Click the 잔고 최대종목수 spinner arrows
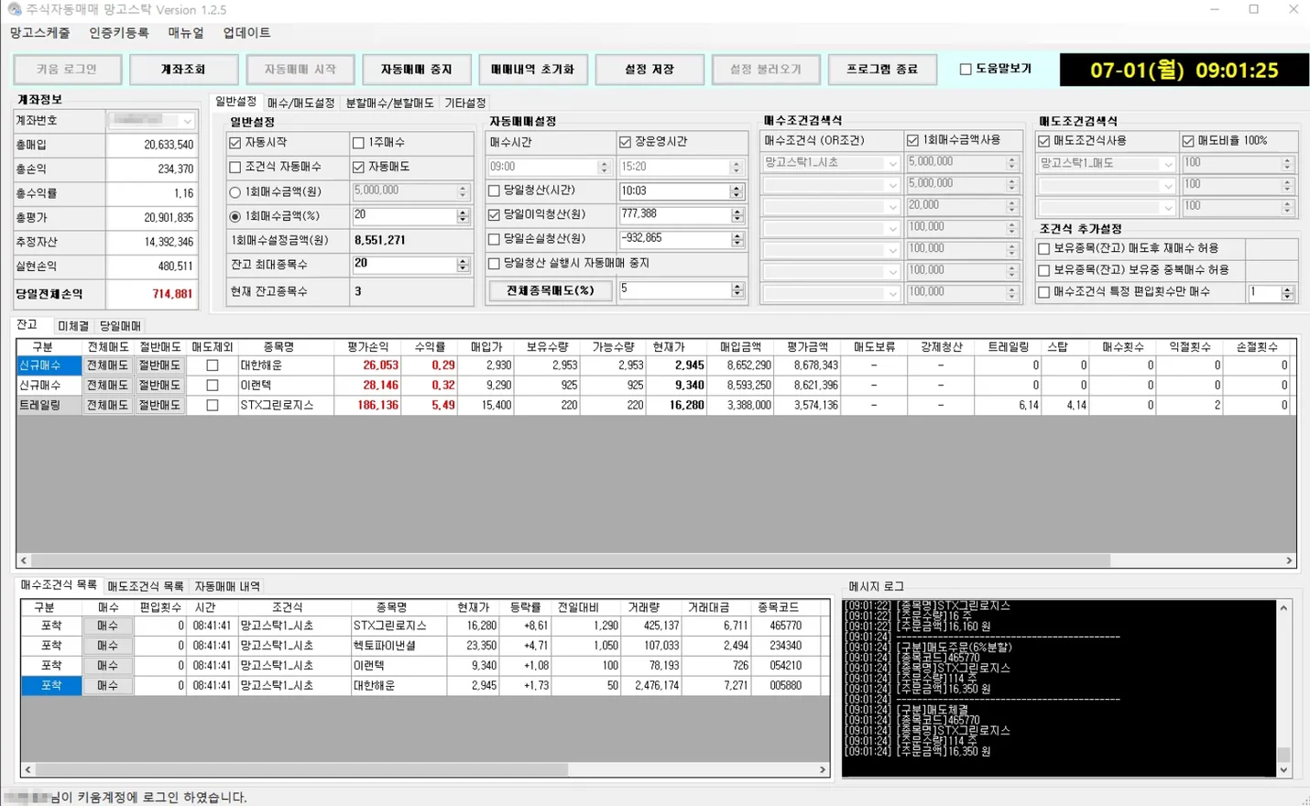Viewport: 1310px width, 806px height. [463, 265]
